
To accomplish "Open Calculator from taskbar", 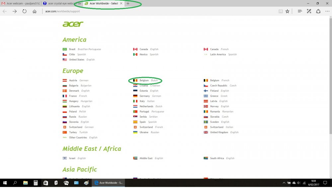I will pyautogui.click(x=36, y=183).
